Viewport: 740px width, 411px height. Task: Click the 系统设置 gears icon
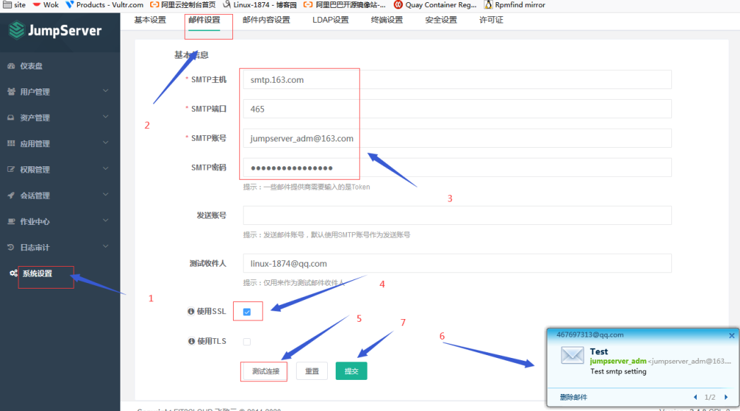13,273
